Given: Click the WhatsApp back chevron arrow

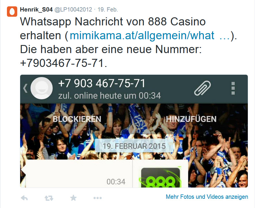Looking at the screenshot, I should tap(25, 88).
